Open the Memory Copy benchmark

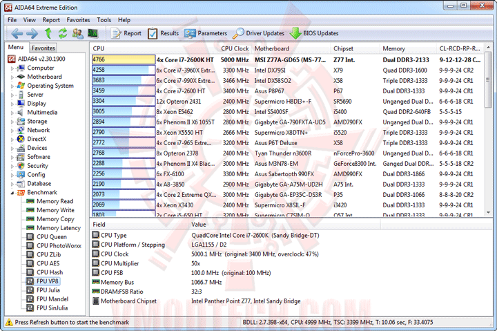point(55,219)
